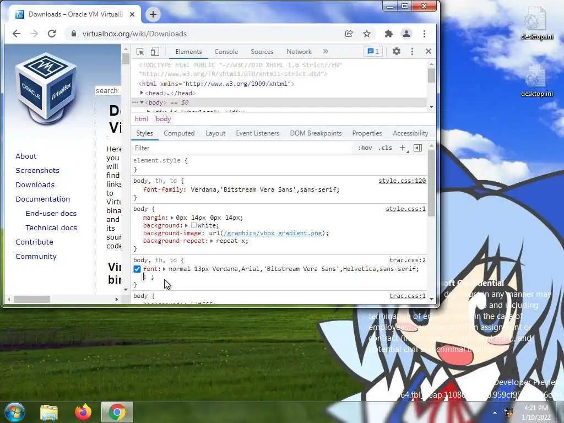The image size is (564, 423).
Task: Switch to the Elements tab
Action: (188, 52)
